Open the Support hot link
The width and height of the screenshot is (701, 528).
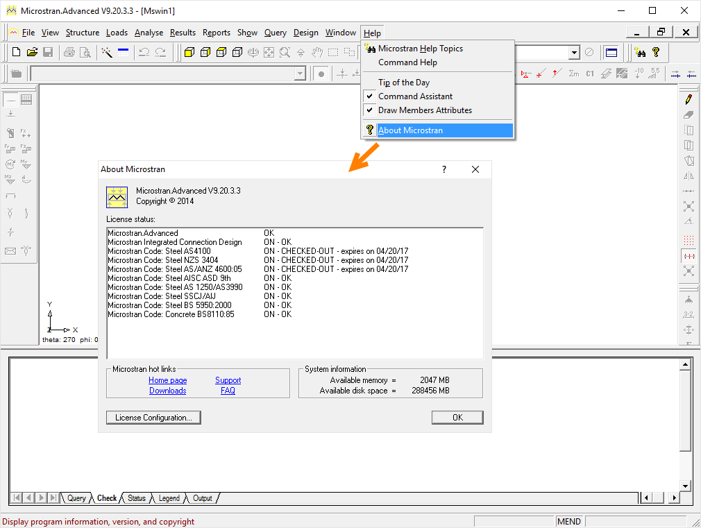coord(228,380)
